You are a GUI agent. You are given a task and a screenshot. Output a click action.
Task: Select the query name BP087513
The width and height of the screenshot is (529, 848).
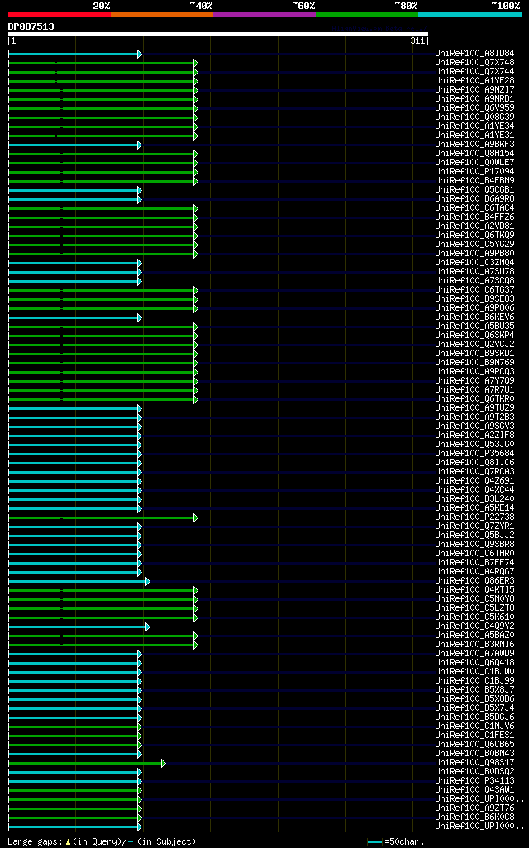point(31,26)
